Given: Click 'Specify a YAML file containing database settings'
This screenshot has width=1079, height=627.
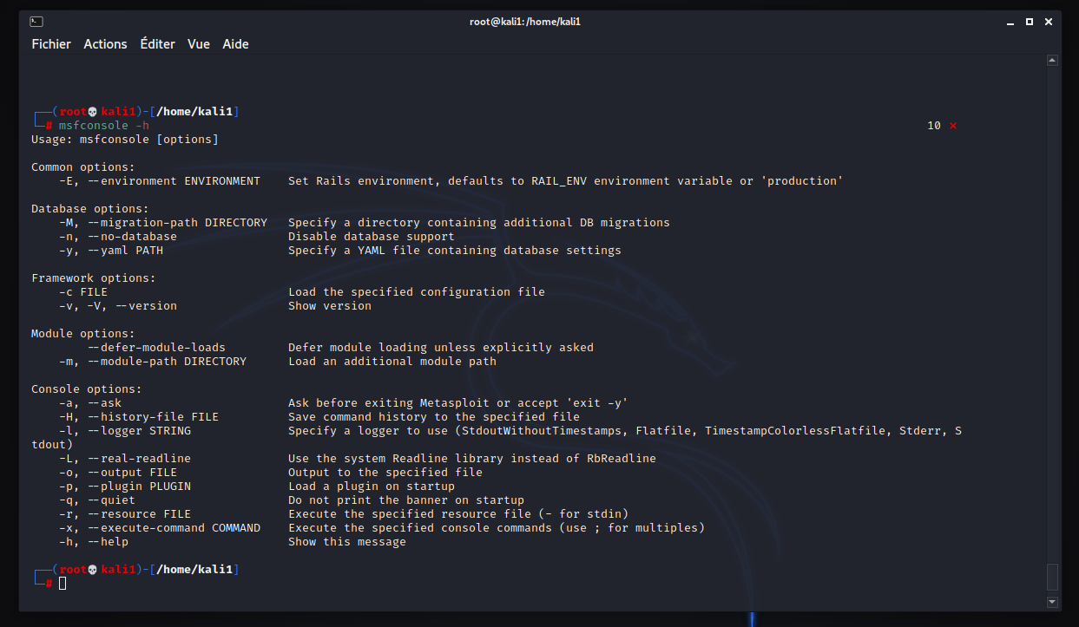Looking at the screenshot, I should (455, 251).
